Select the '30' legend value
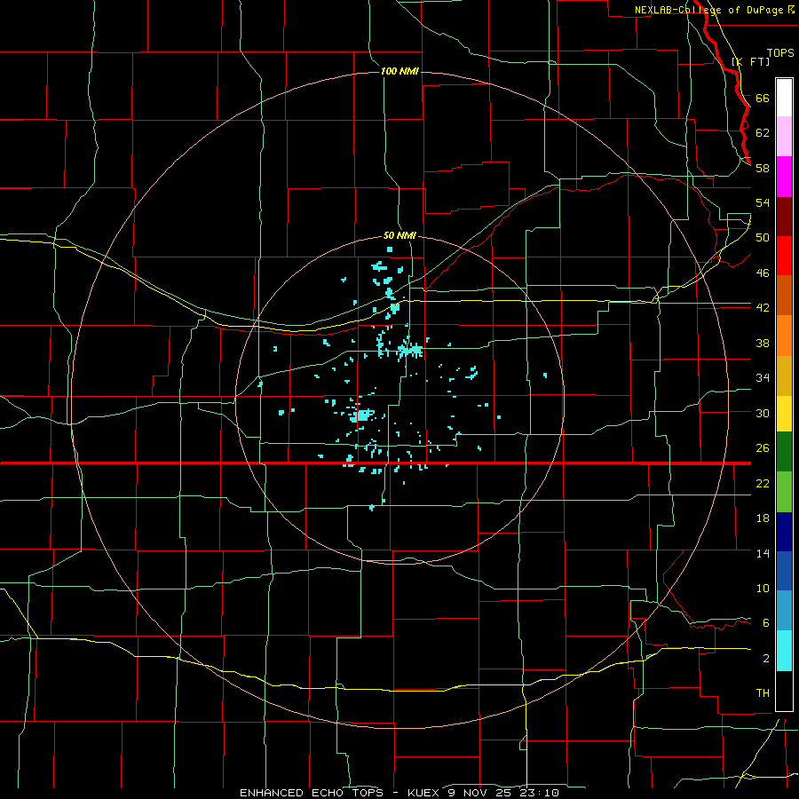 click(763, 413)
